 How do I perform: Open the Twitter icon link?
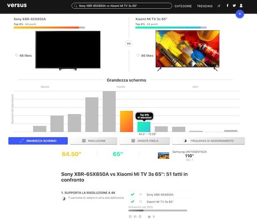pyautogui.click(x=234, y=5)
